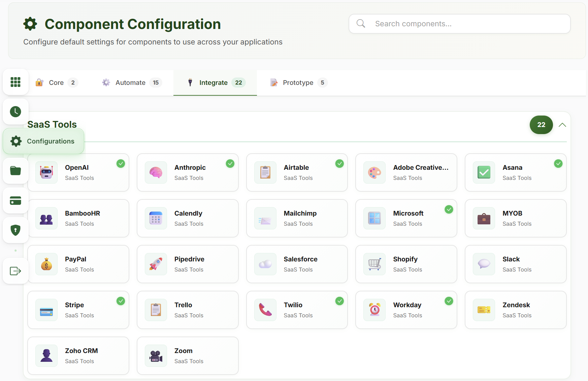
Task: Open the Shopify card title
Action: point(405,259)
